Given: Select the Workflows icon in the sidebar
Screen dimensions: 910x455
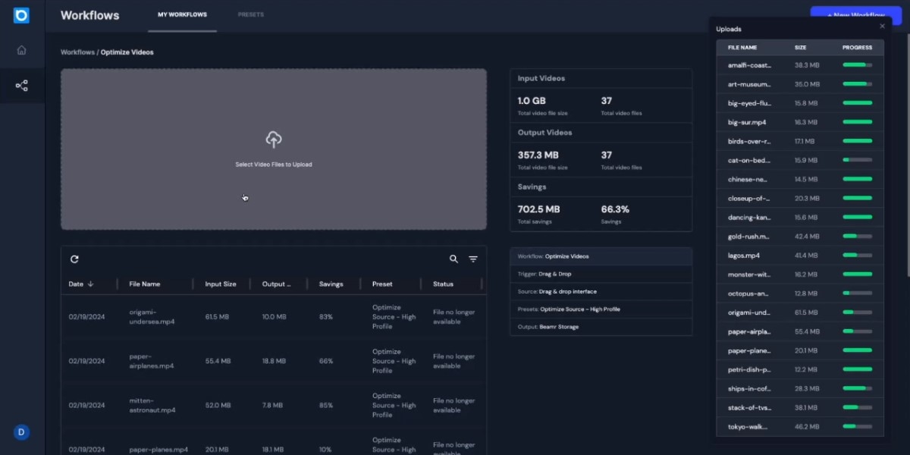Looking at the screenshot, I should pos(21,85).
